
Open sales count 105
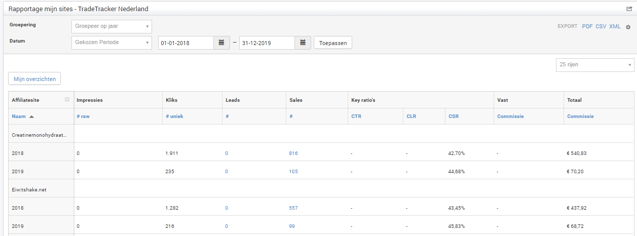[x=293, y=171]
